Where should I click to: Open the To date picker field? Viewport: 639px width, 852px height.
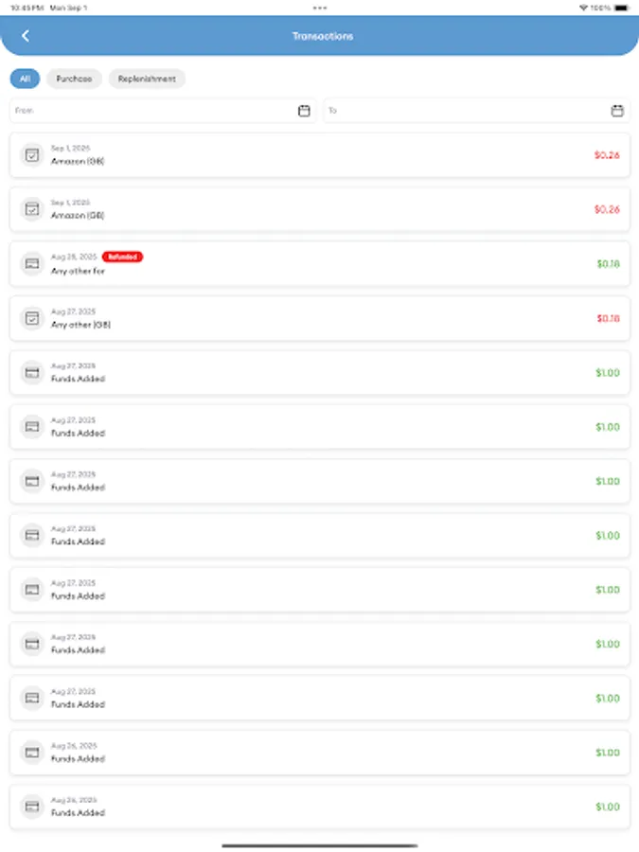point(454,110)
